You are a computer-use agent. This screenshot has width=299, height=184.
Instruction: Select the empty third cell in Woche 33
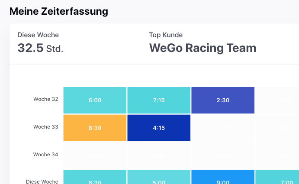[x=222, y=128]
